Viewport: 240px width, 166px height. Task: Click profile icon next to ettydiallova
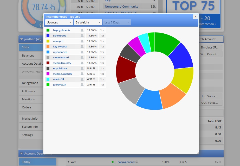(82, 69)
